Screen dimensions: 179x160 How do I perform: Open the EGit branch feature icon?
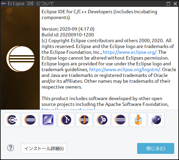[x=66, y=120]
